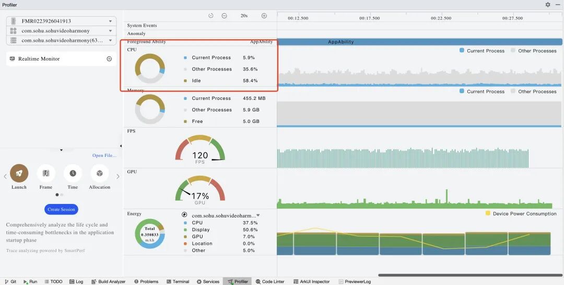Open the Problems tool window
Image resolution: width=564 pixels, height=285 pixels.
[x=146, y=282]
